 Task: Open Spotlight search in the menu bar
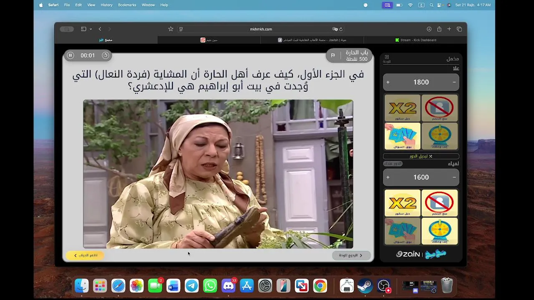click(431, 5)
